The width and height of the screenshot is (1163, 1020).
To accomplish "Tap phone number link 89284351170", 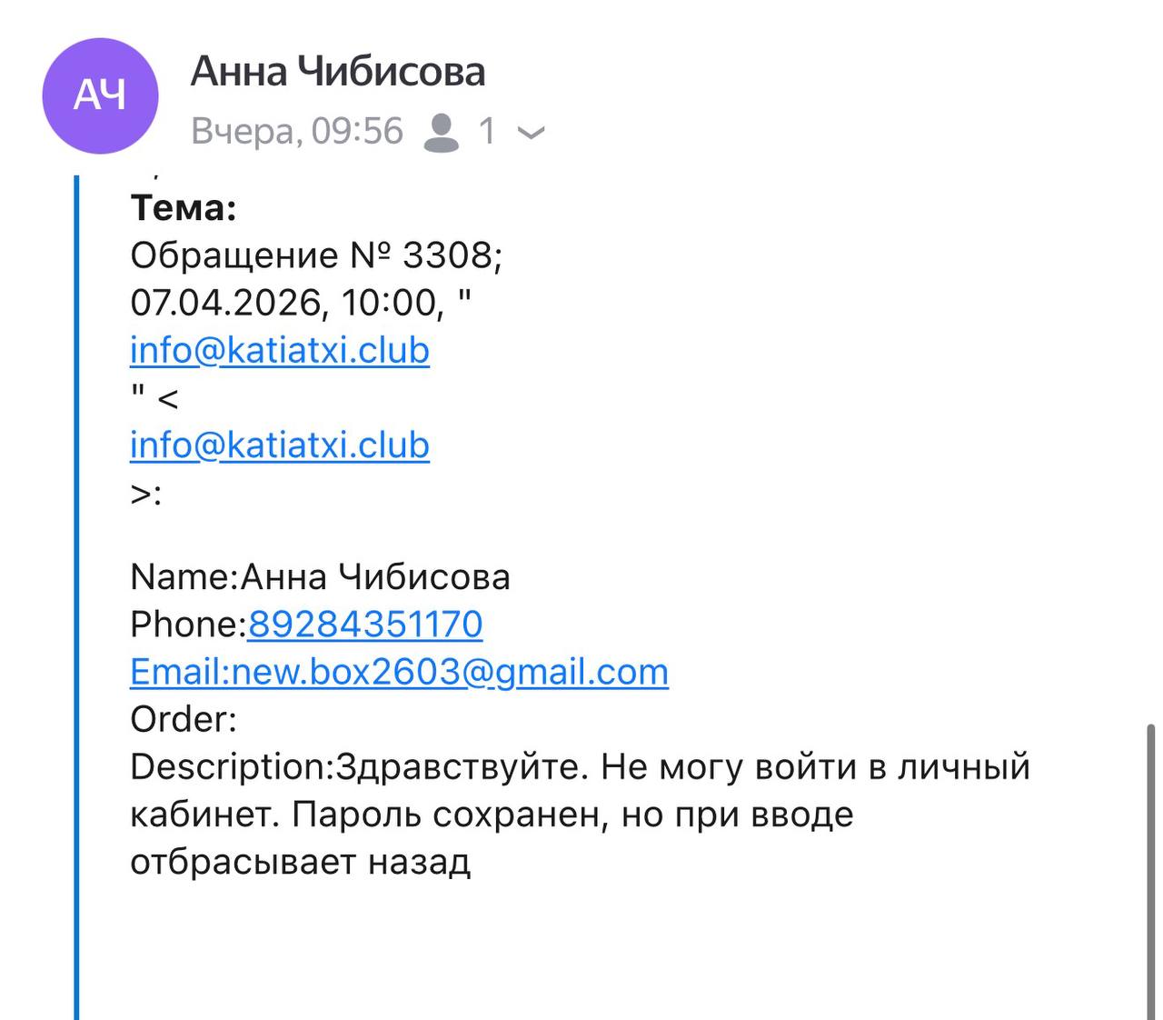I will point(365,625).
